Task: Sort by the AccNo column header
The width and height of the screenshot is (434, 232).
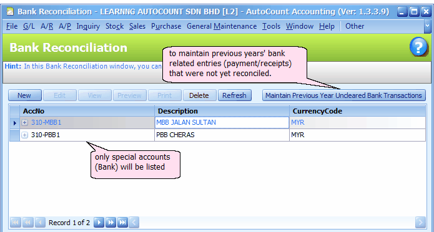Action: 87,111
